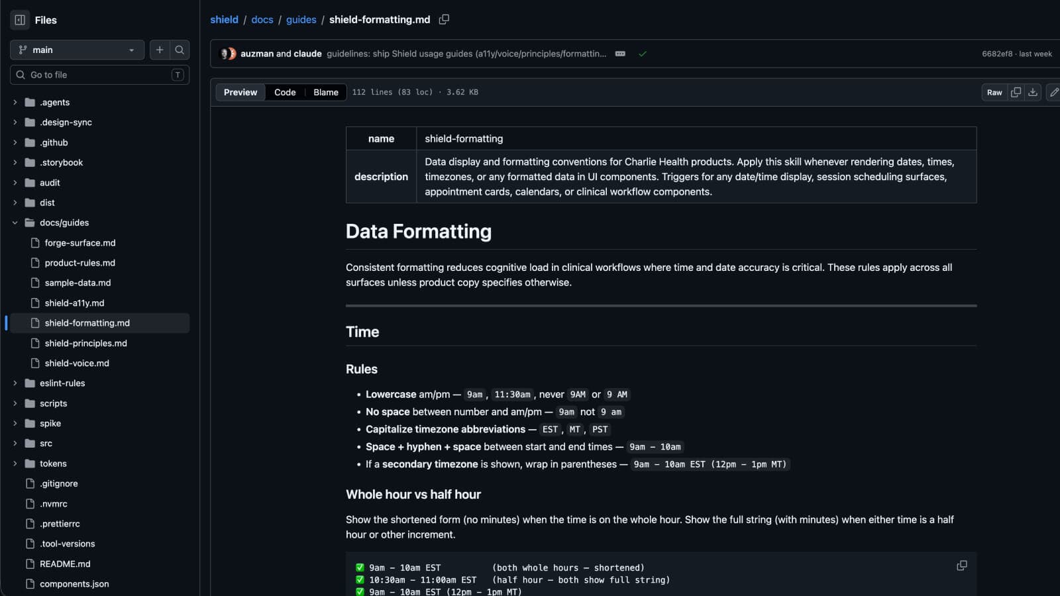Open shield-voice.md in the file tree
The image size is (1060, 596).
tap(77, 363)
